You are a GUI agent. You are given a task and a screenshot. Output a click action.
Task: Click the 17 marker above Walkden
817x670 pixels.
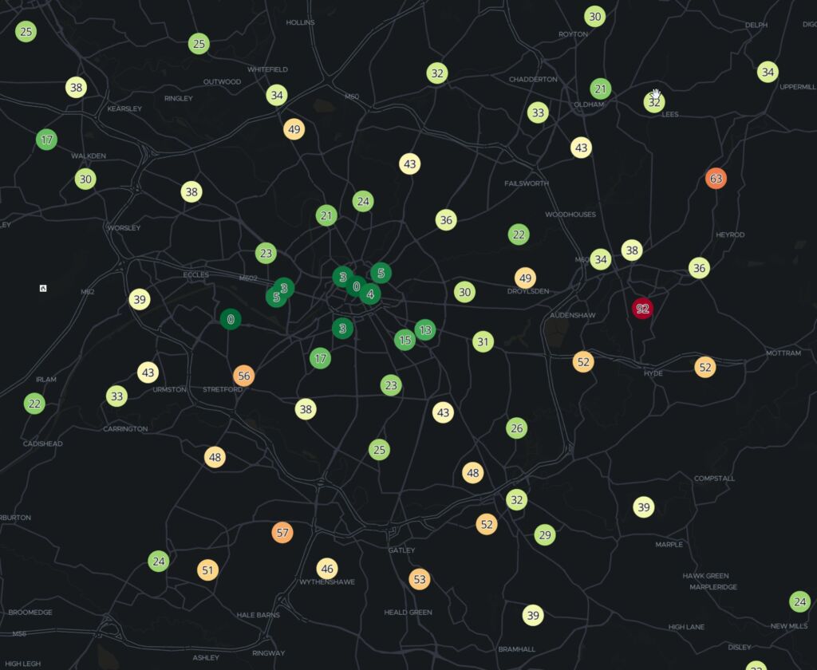coord(47,140)
